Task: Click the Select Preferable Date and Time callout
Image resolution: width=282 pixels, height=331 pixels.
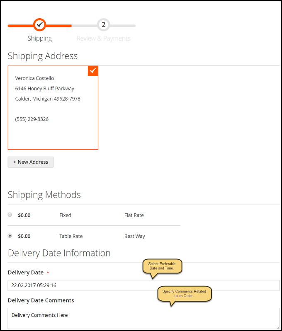Action: tap(162, 266)
